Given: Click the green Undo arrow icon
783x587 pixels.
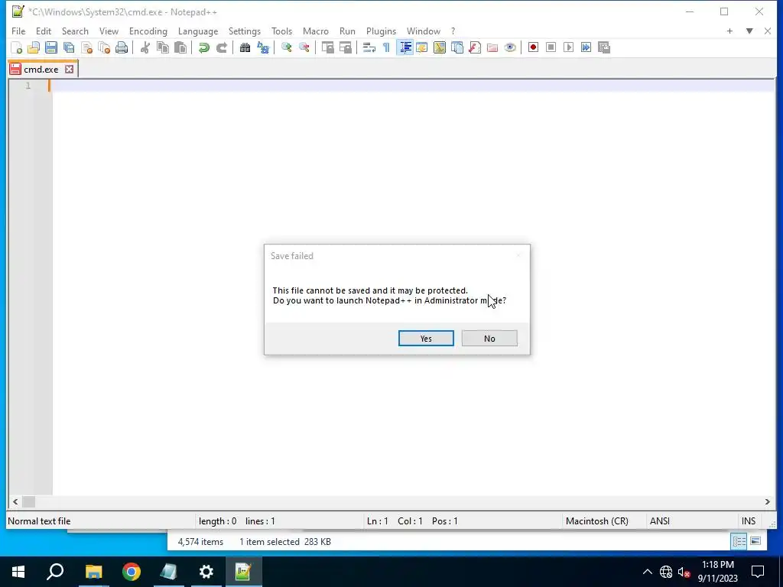Looking at the screenshot, I should click(203, 47).
